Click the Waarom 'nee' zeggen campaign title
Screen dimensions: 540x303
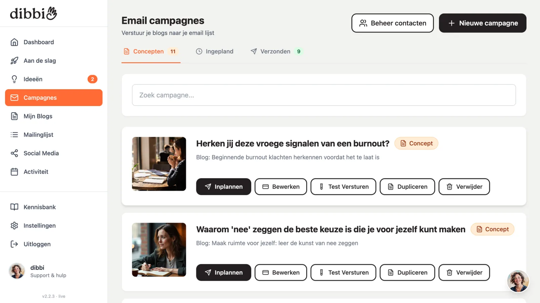coord(331,229)
